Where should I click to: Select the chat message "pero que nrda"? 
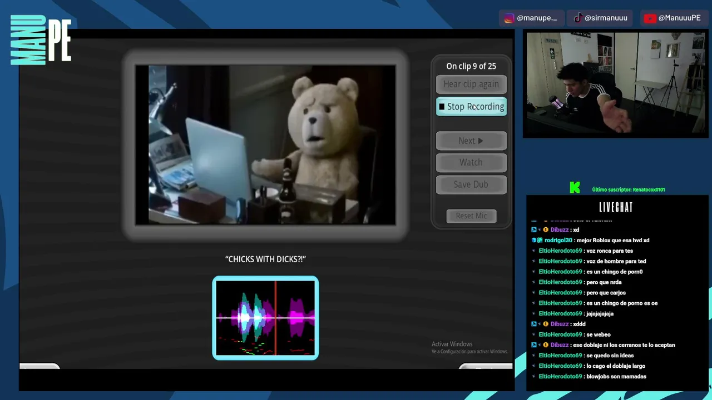604,282
